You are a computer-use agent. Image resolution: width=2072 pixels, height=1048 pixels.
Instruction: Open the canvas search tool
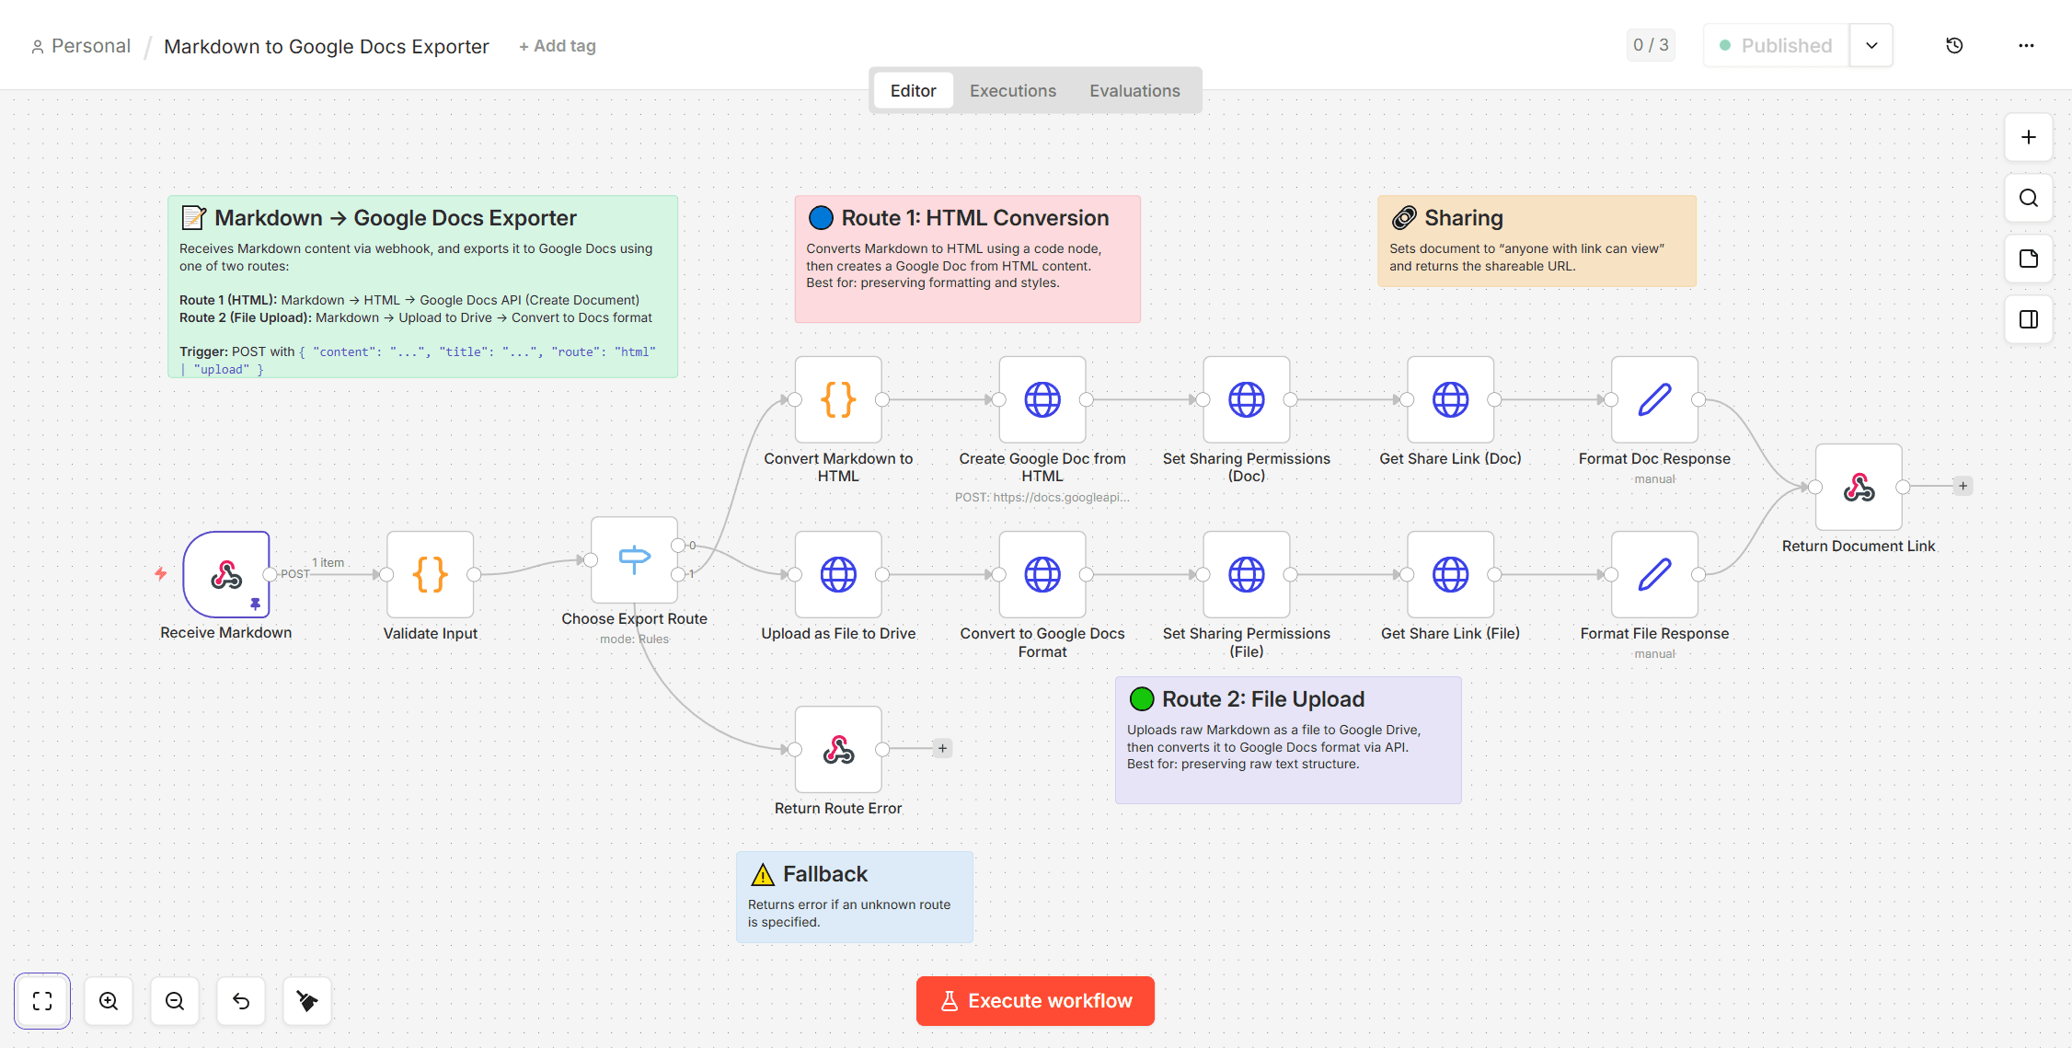tap(2028, 198)
